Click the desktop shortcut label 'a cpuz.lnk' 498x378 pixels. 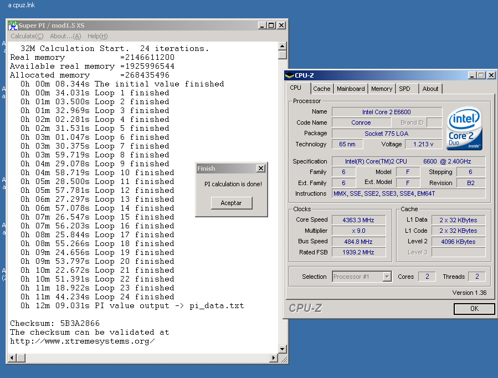21,5
